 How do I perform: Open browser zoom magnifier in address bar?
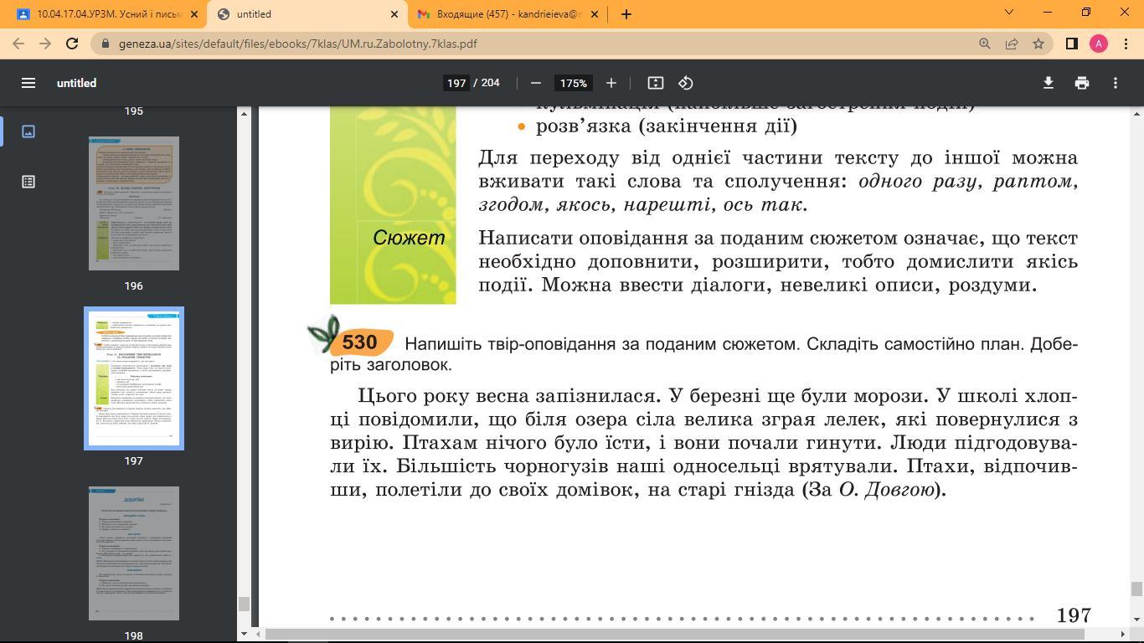(985, 44)
